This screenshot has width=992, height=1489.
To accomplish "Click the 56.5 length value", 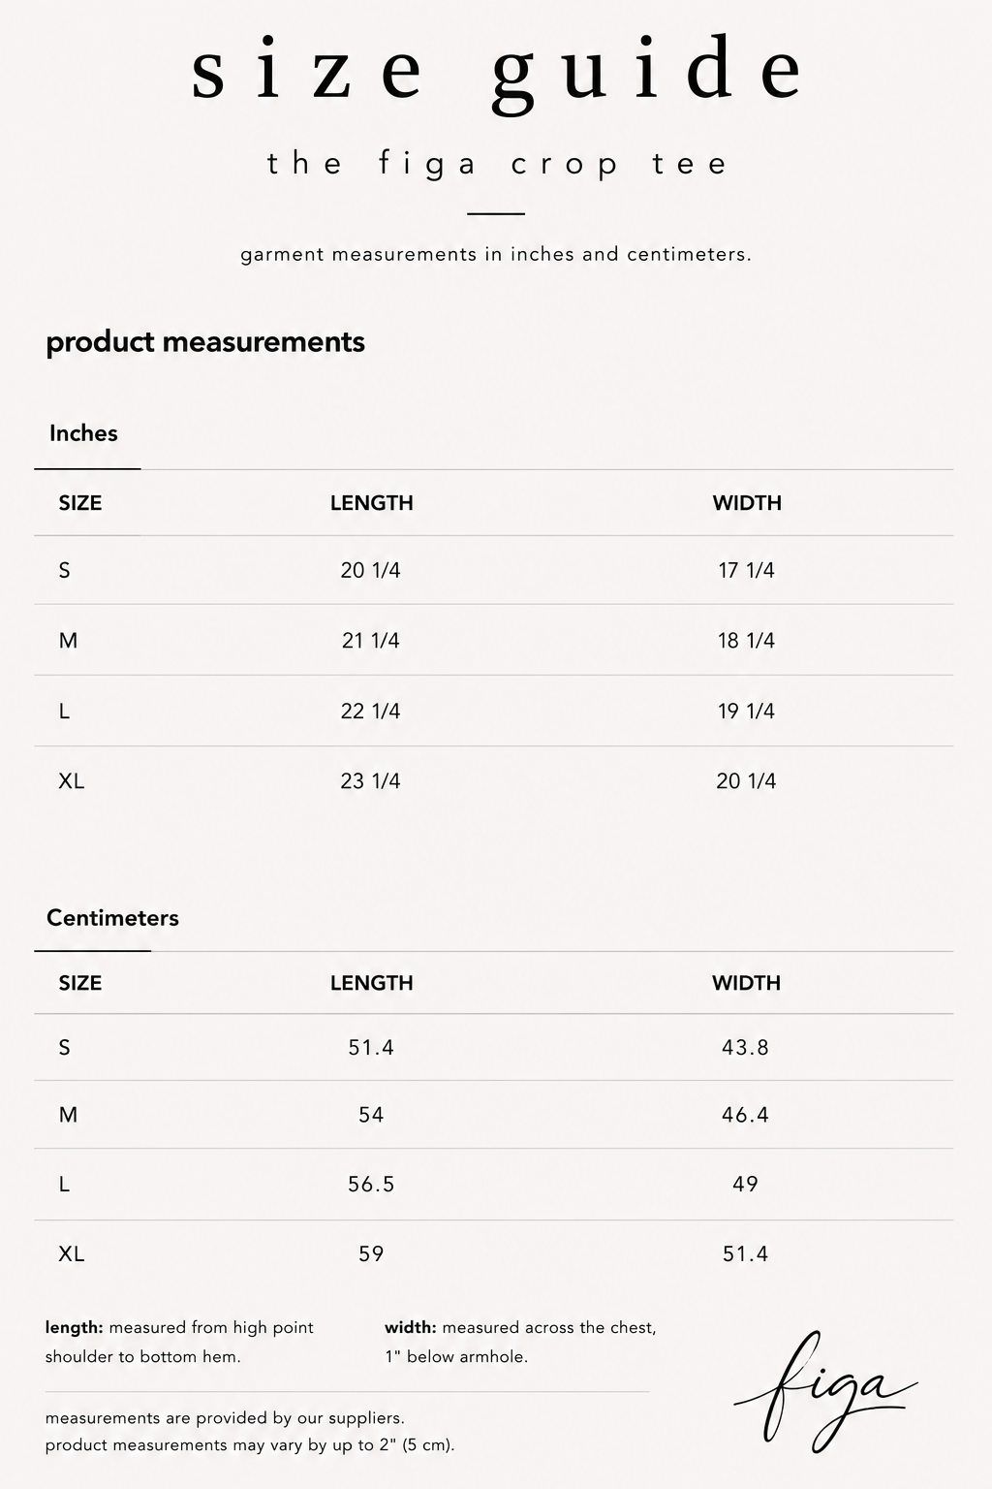I will tap(371, 1184).
